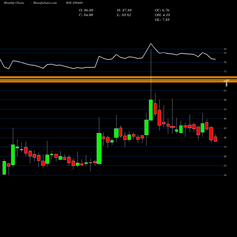The image size is (237, 237).
Task: Click the 76 price axis label
Action: click(225, 62)
